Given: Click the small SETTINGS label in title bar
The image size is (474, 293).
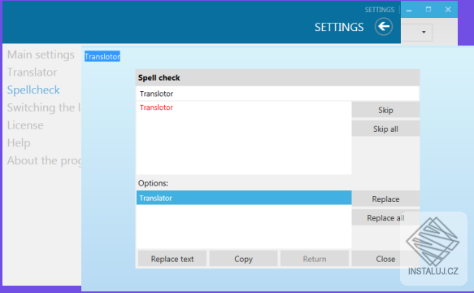Looking at the screenshot, I should click(380, 10).
